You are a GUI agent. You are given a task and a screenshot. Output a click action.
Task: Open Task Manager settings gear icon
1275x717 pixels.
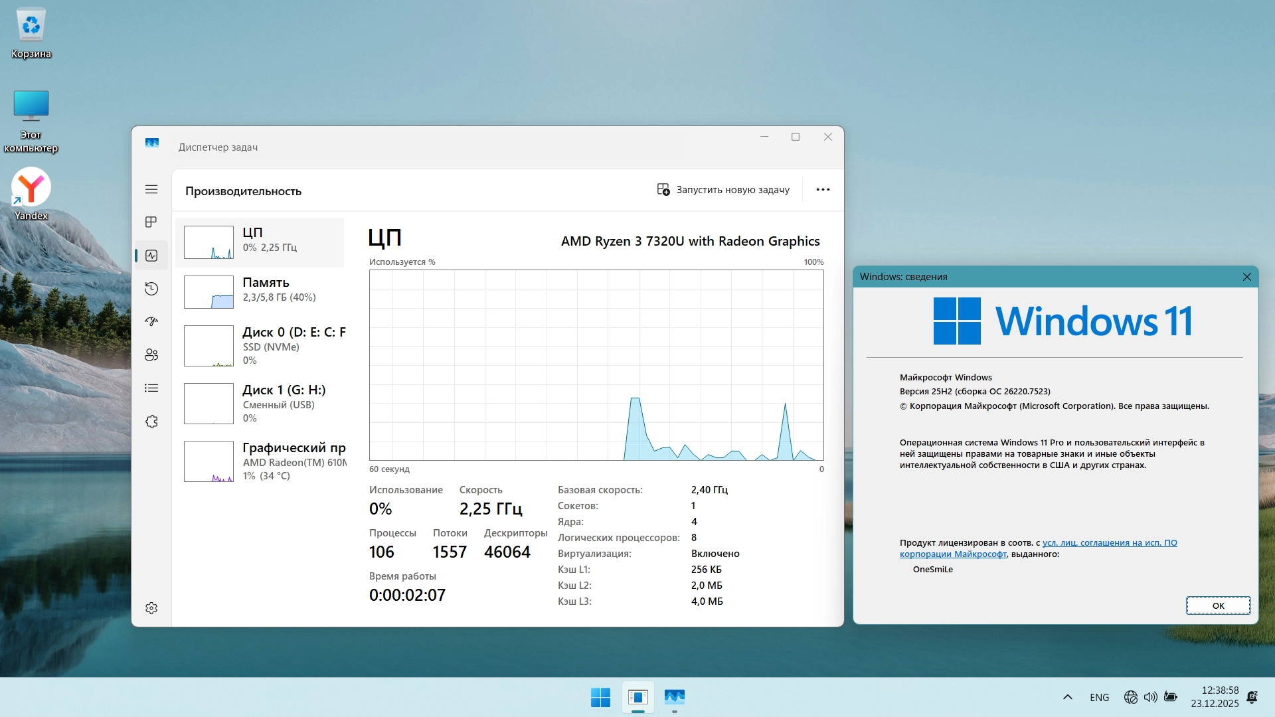click(151, 608)
